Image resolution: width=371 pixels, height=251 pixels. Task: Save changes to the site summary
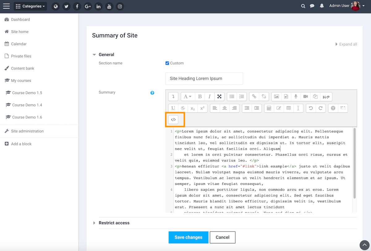tap(188, 237)
